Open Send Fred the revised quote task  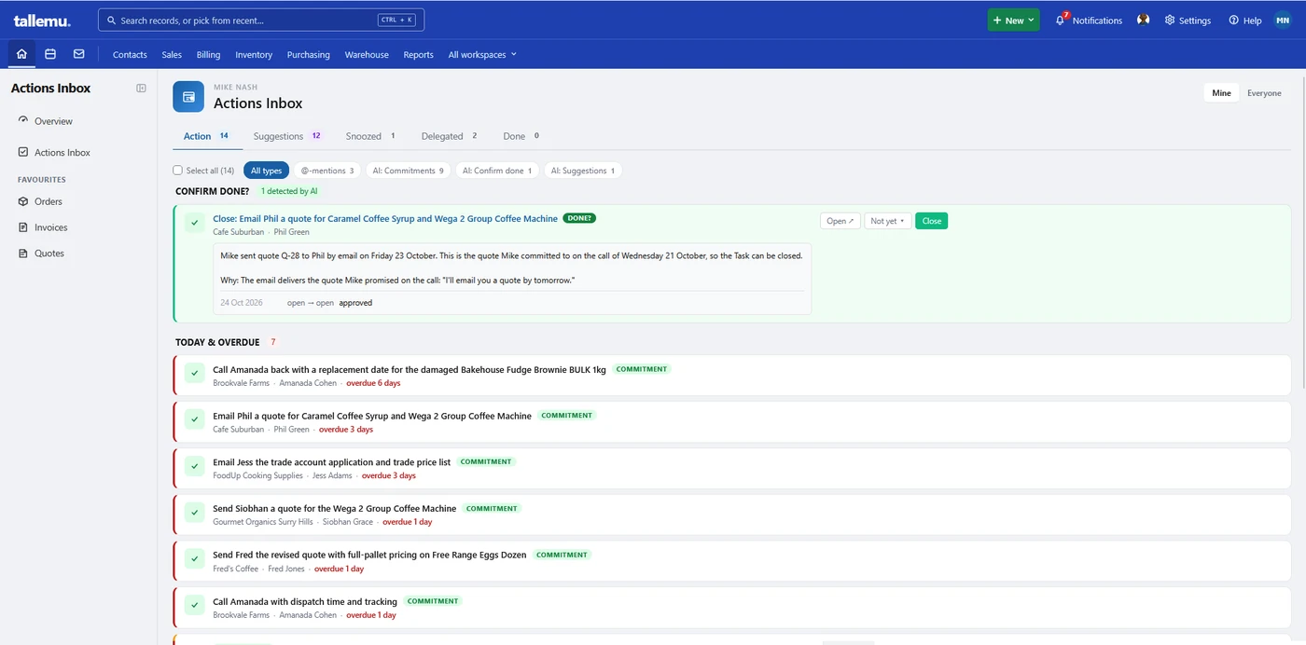pos(369,556)
